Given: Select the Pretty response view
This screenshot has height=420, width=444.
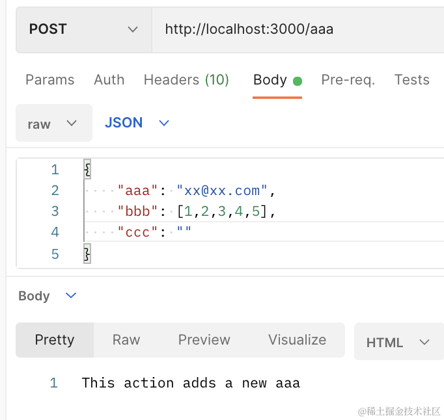Looking at the screenshot, I should coord(55,340).
